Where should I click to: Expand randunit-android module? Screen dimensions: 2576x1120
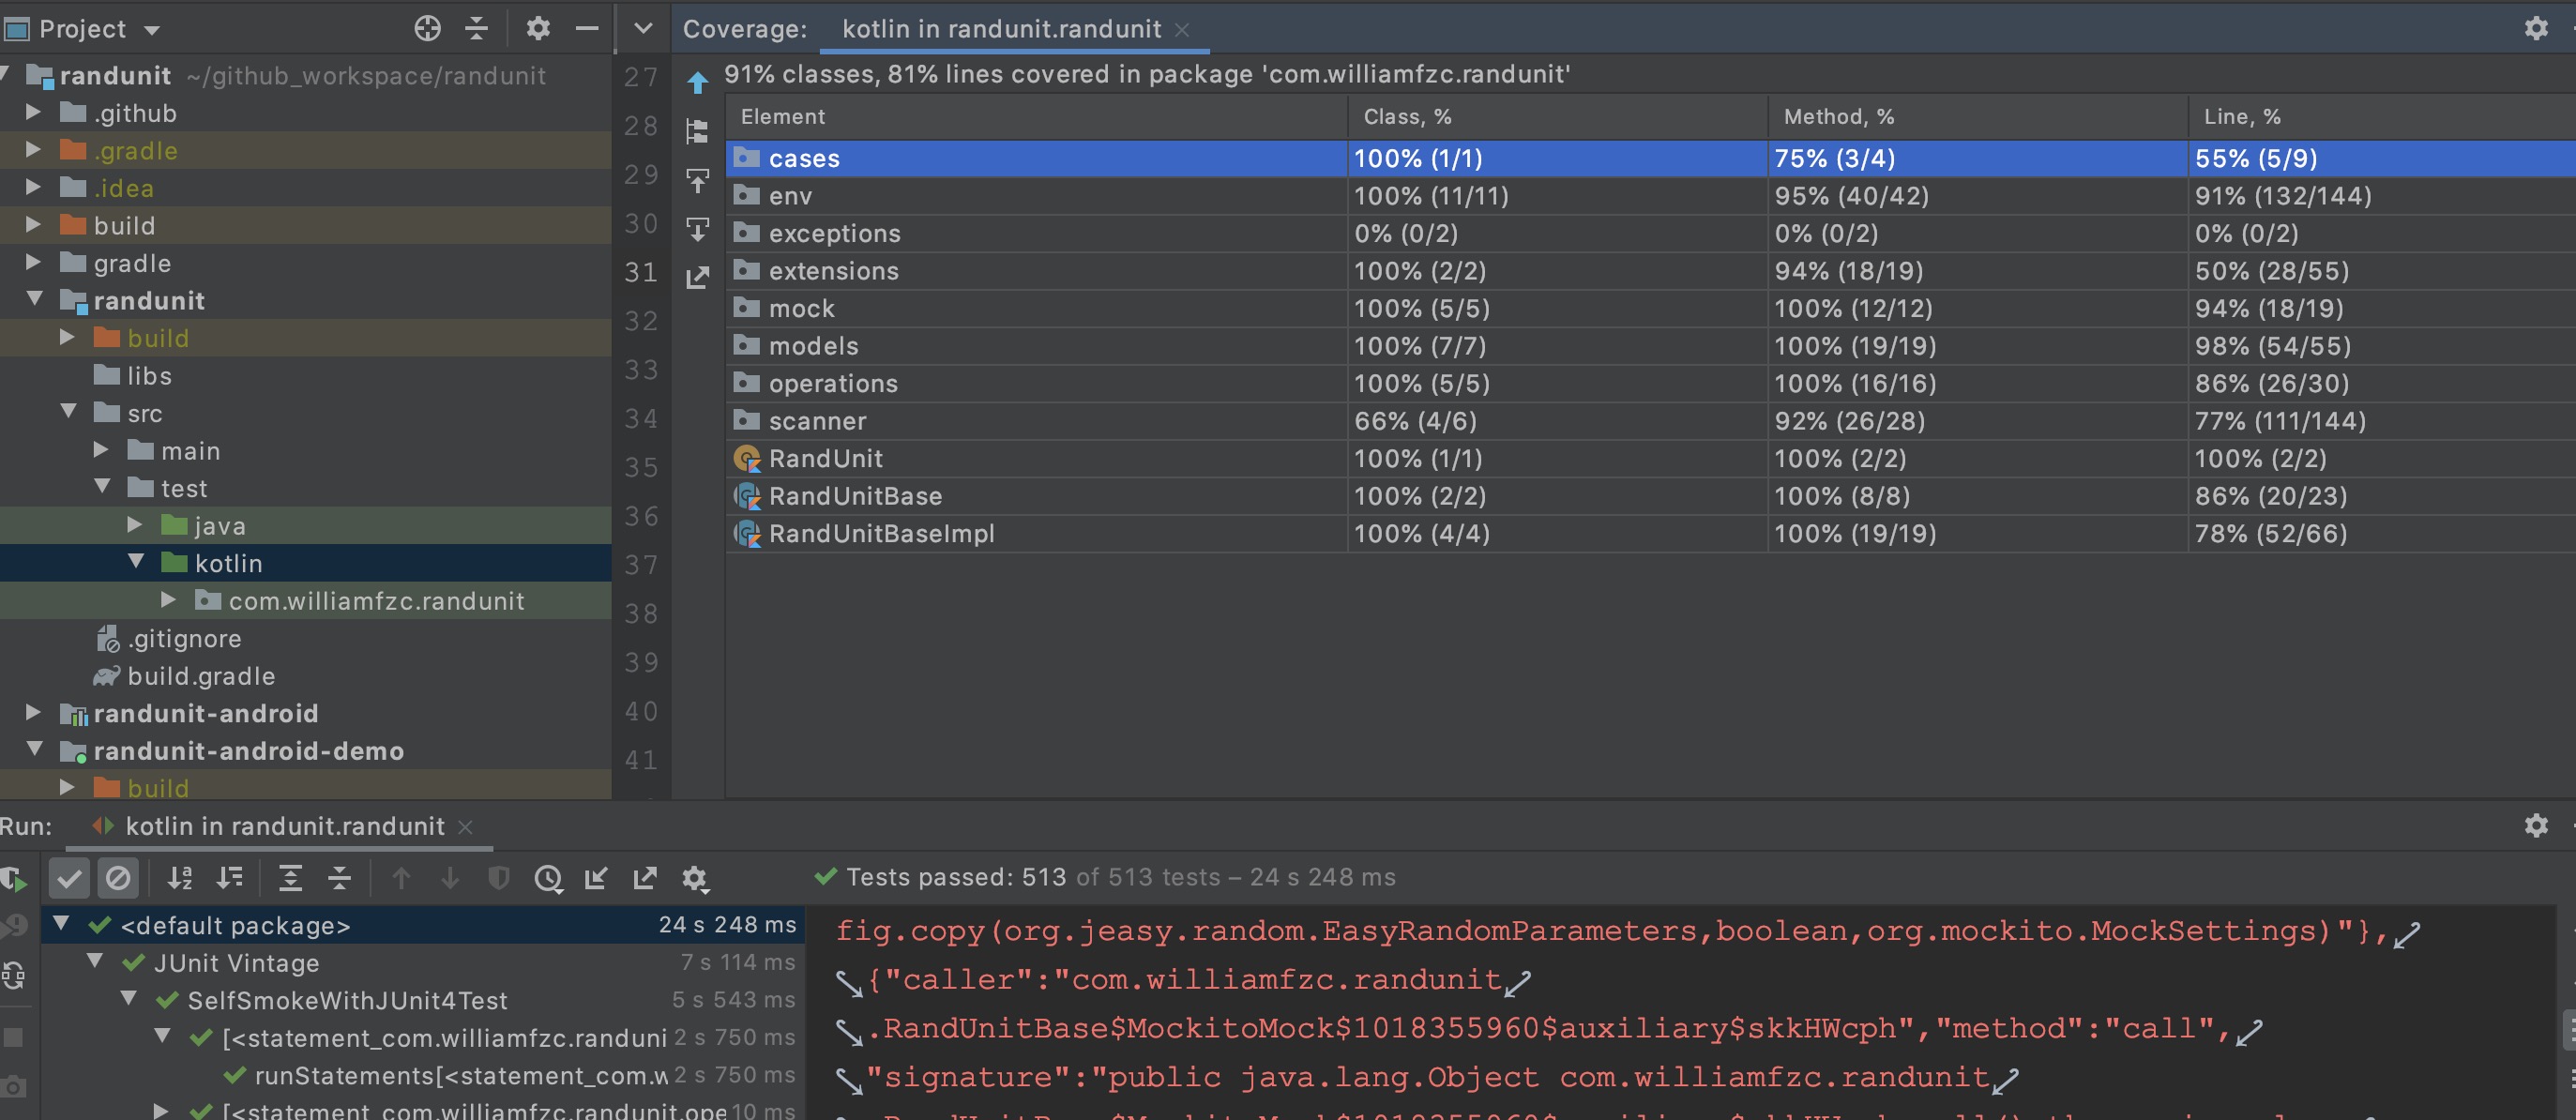point(33,712)
